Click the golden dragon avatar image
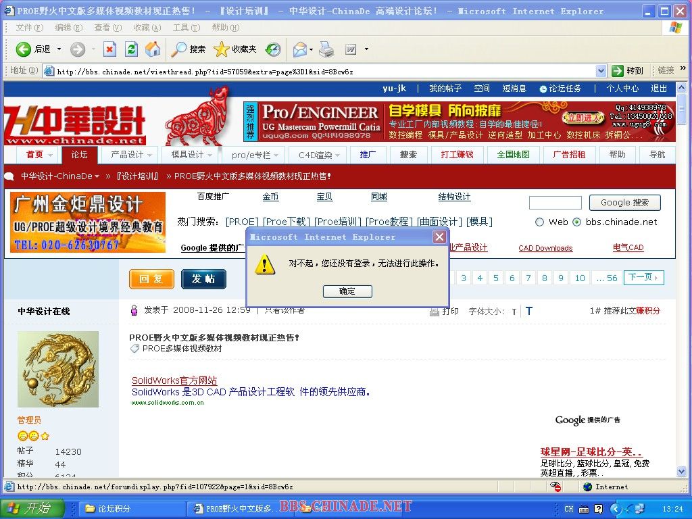Viewport: 692px width, 519px height. coord(58,369)
